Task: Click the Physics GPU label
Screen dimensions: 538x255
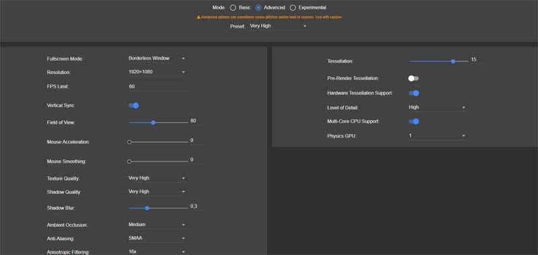Action: (x=342, y=137)
